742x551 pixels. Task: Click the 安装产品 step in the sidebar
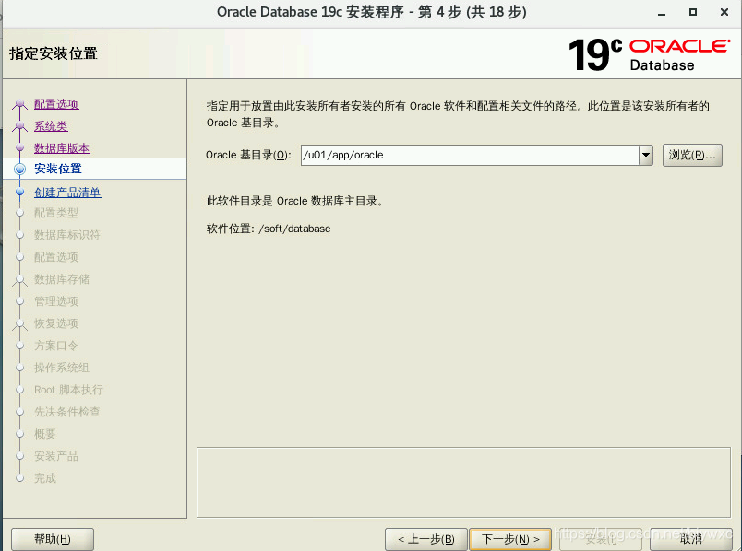pyautogui.click(x=56, y=456)
